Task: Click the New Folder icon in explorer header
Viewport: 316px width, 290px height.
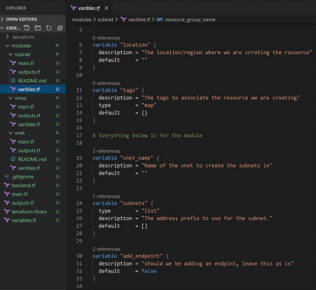Action: coord(38,28)
